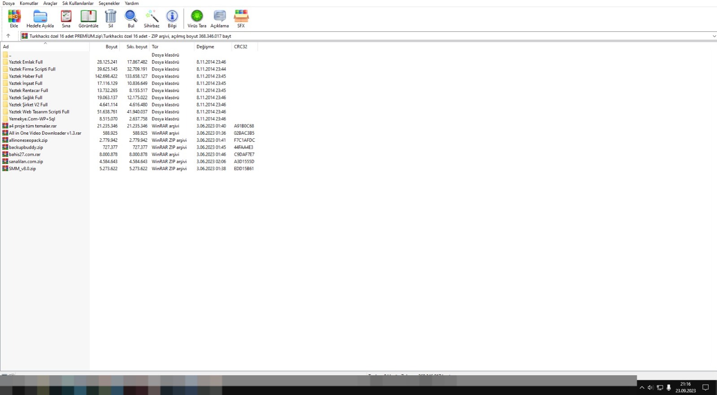The width and height of the screenshot is (717, 395).
Task: Click the Ekle (Add) toolbar icon
Action: (14, 17)
